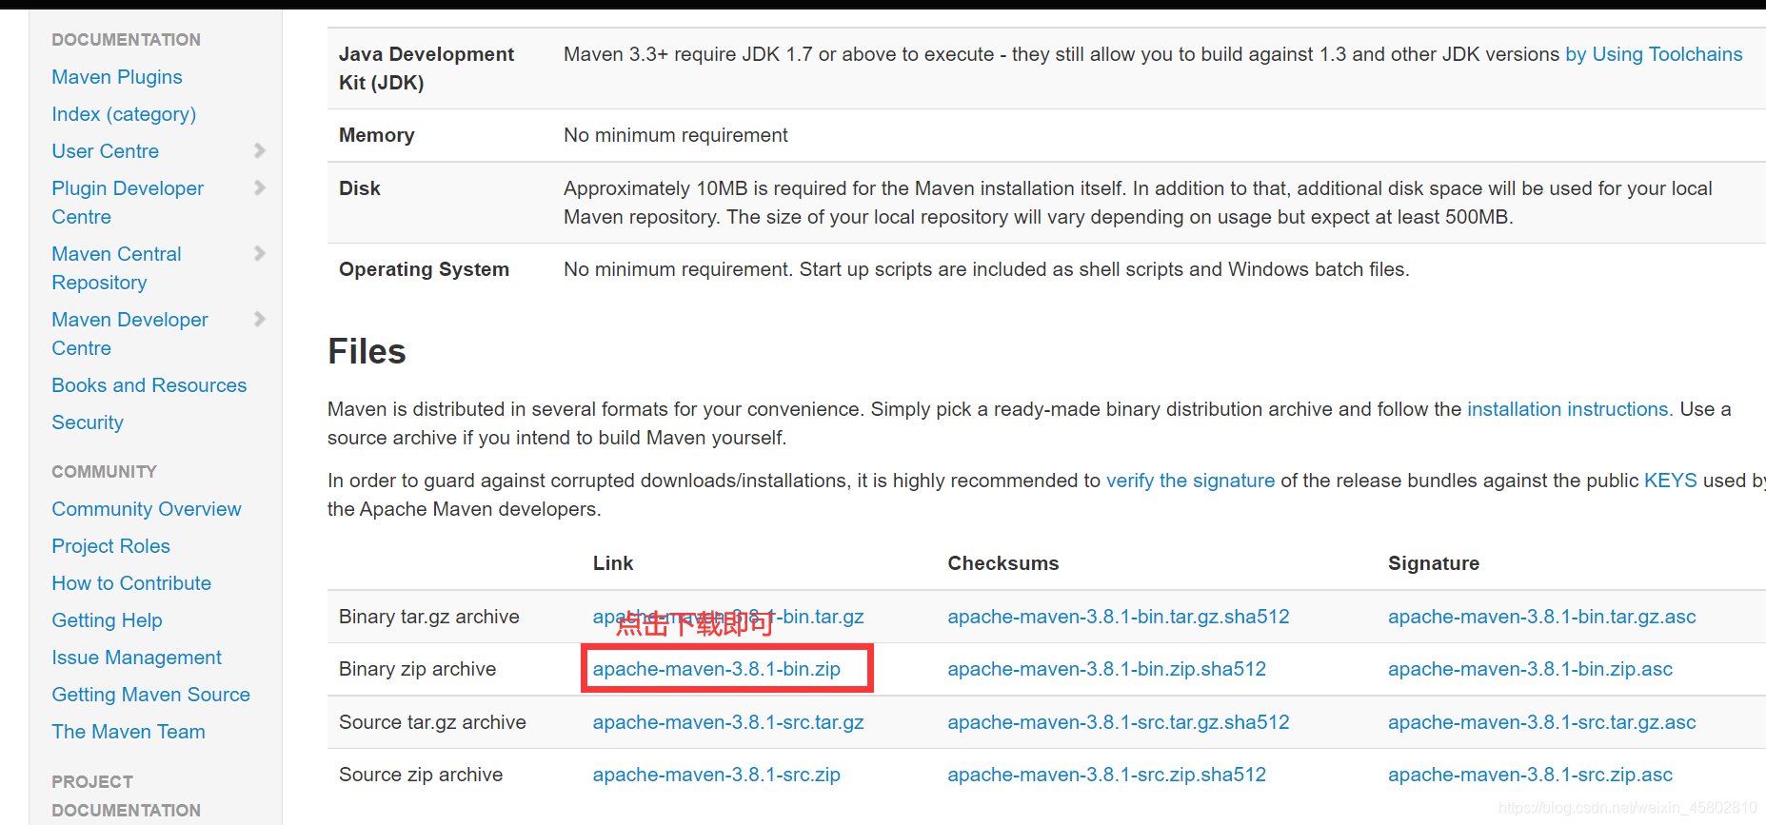
Task: Expand the User Centre submenu chevron
Action: tap(259, 150)
